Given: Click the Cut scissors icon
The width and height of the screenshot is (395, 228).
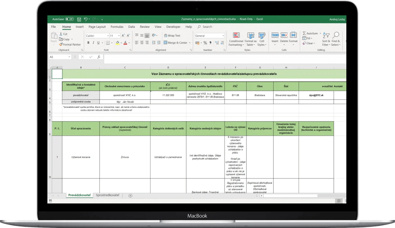Looking at the screenshot, I should (61, 34).
